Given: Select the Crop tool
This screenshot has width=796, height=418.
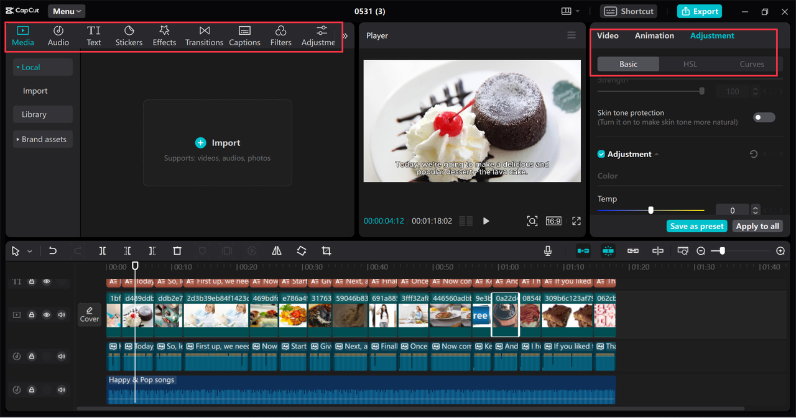Looking at the screenshot, I should [x=326, y=251].
